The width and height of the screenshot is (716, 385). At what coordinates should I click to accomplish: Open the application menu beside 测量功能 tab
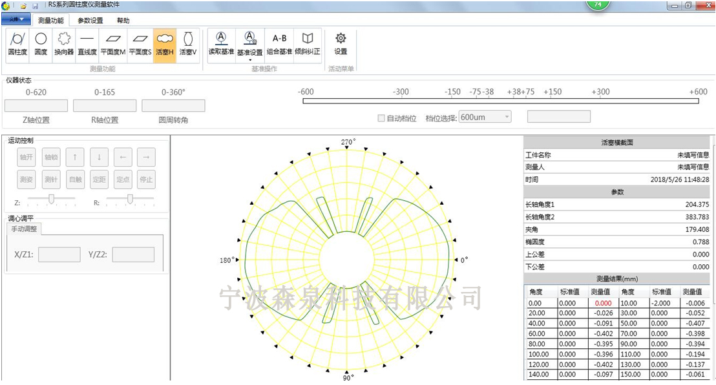click(16, 20)
